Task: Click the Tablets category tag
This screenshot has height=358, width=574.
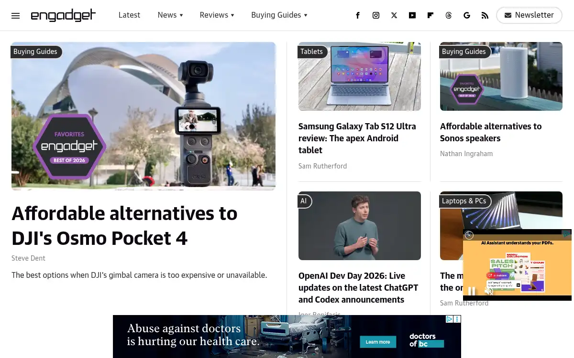Action: [x=311, y=52]
